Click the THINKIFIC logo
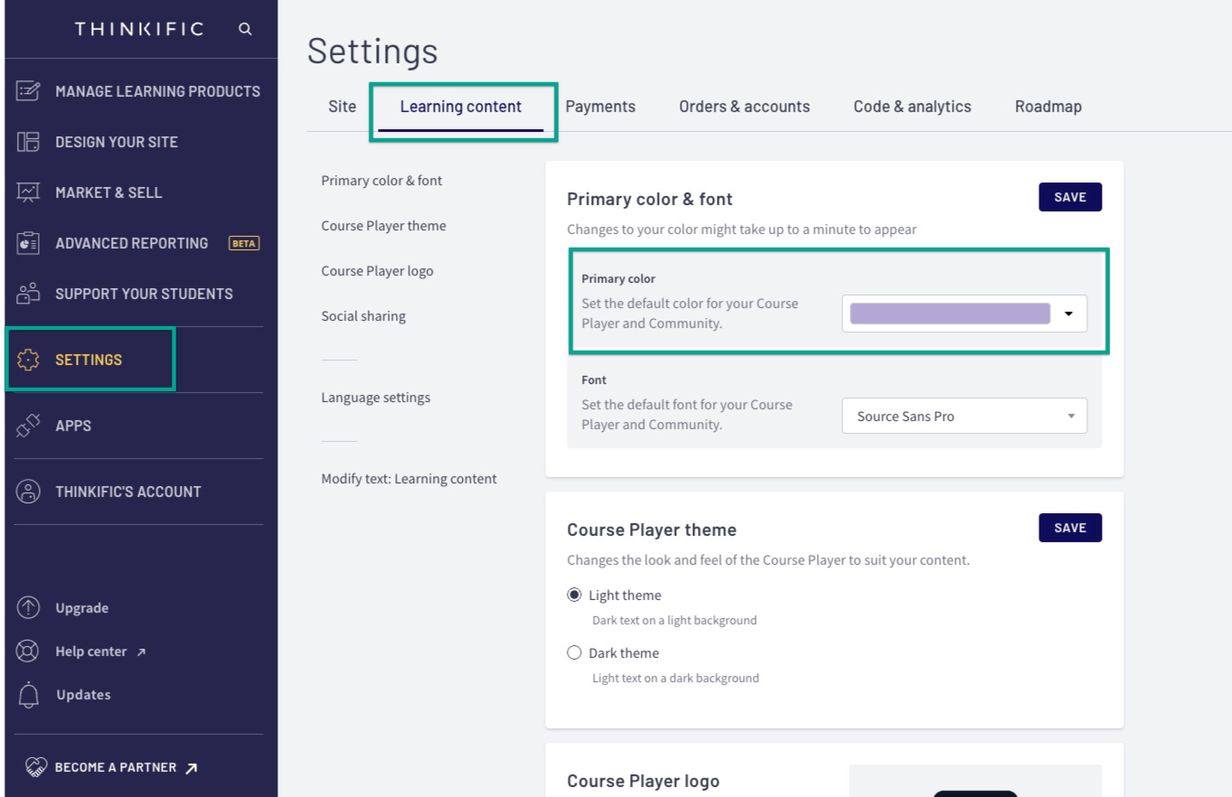 click(x=139, y=29)
